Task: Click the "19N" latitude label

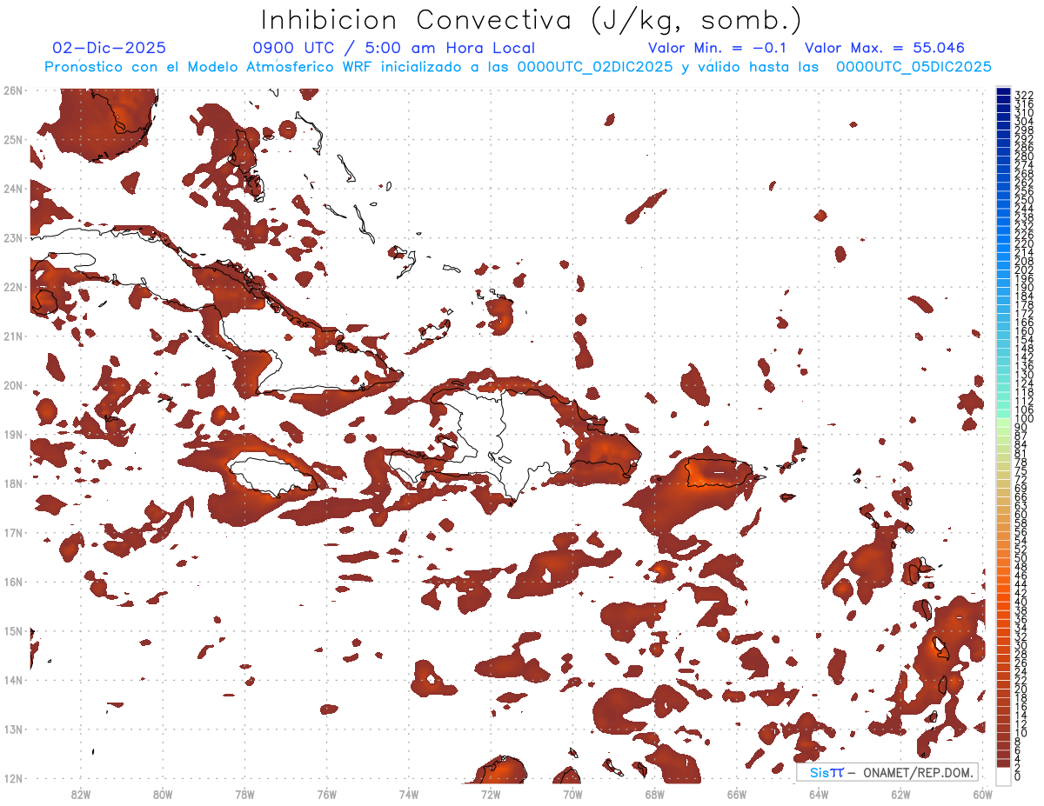Action: [x=13, y=434]
